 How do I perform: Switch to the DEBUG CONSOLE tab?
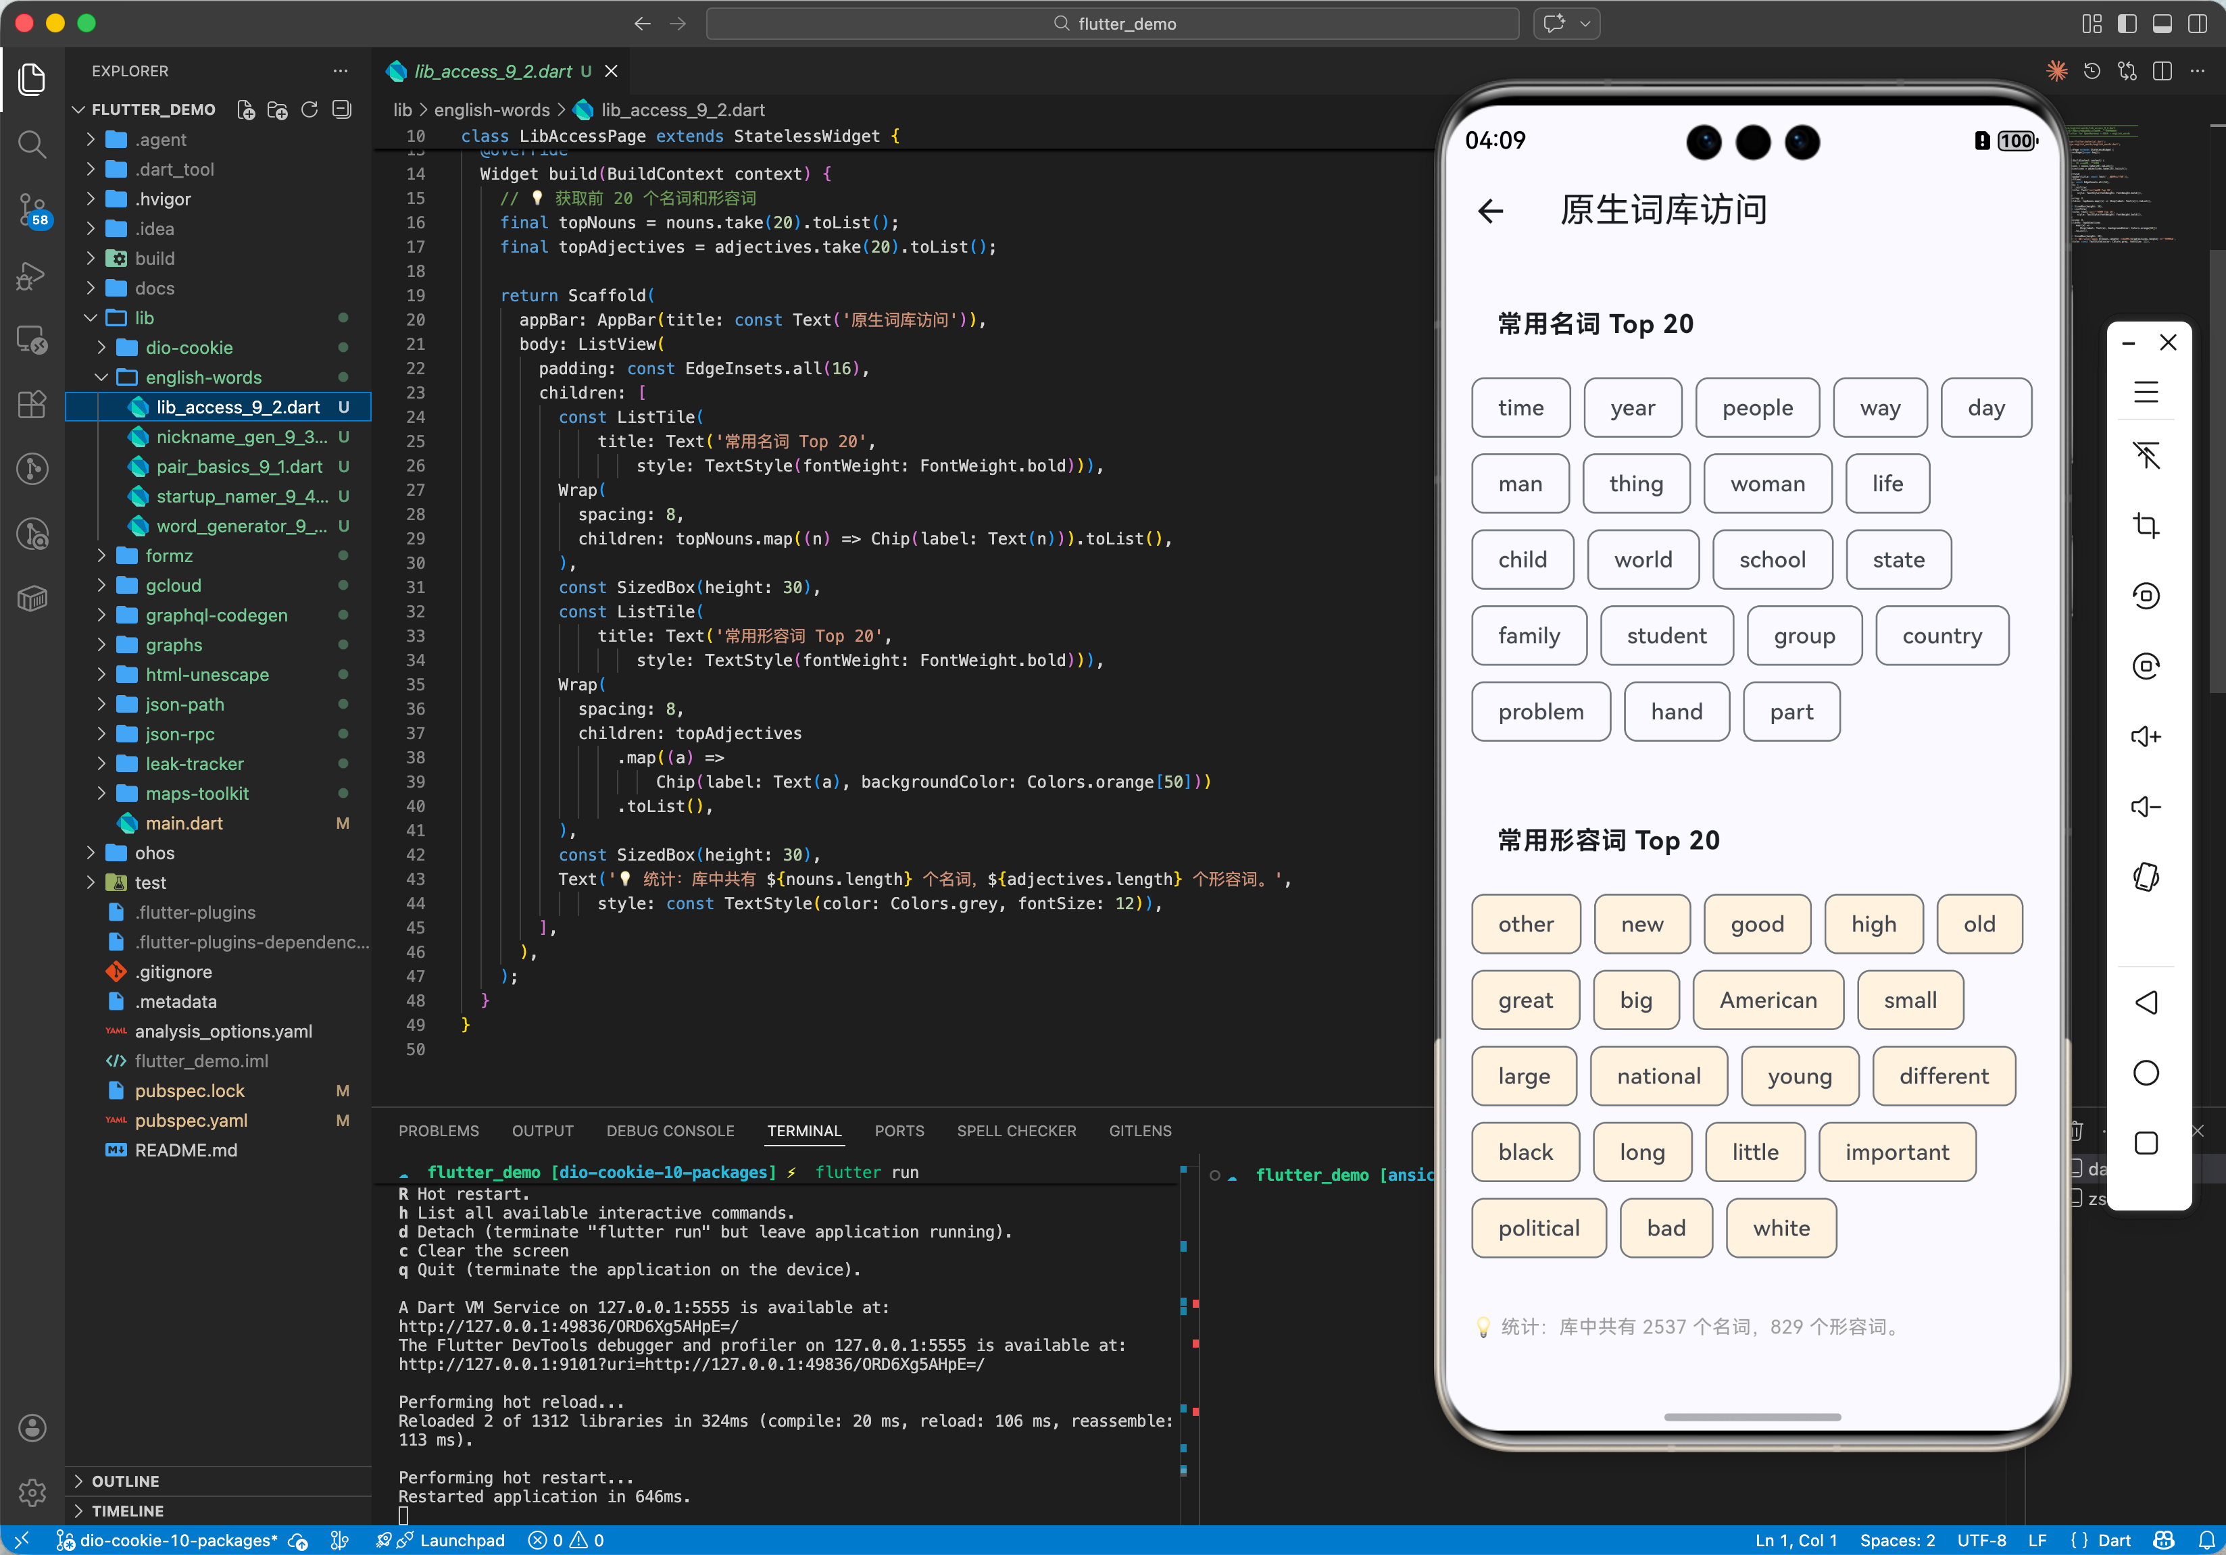click(670, 1131)
